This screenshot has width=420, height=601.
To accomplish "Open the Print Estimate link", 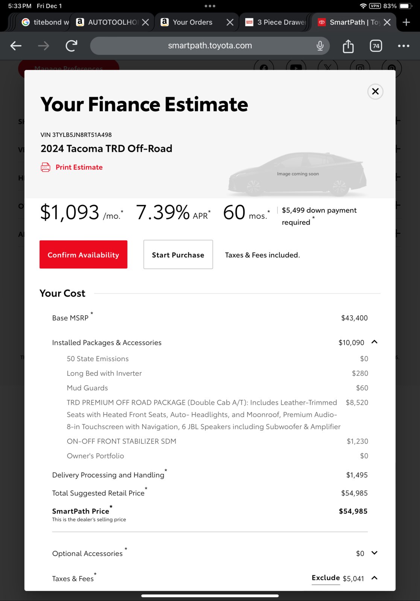I will 79,167.
